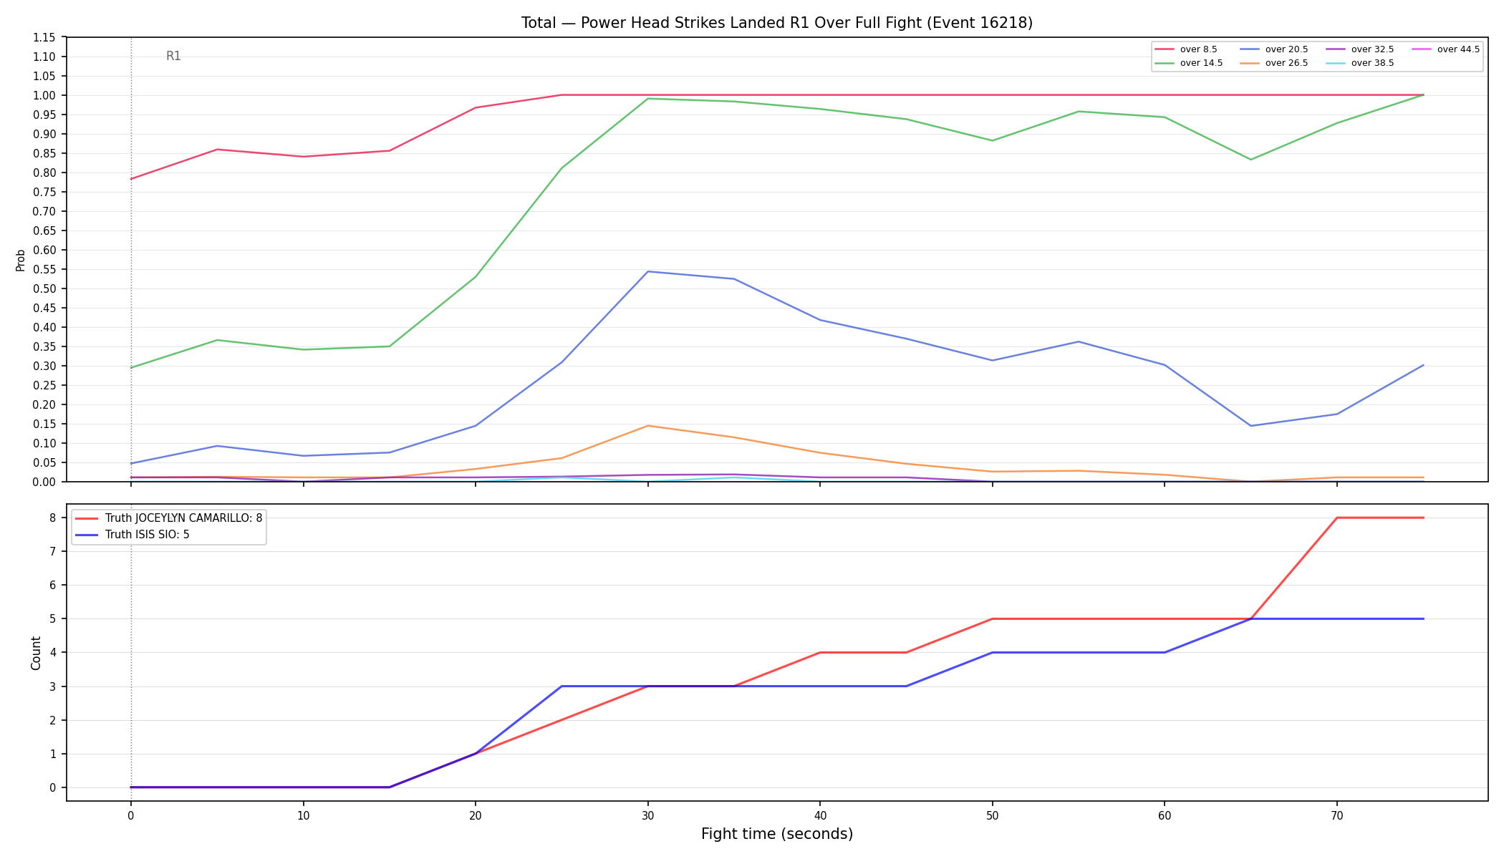Screen dimensions: 1504x859
Task: Select the 'over 38.5' legend entry
Action: coord(1360,63)
